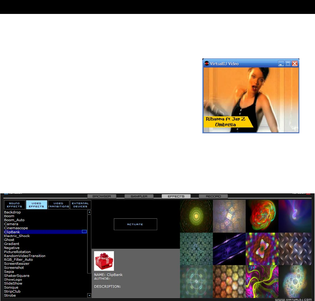Open the www.virtualdj.com link
This screenshot has width=315, height=301.
coord(293,299)
